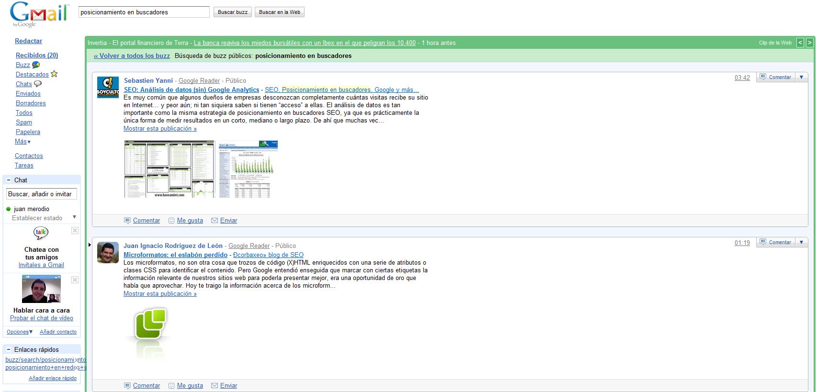This screenshot has height=392, width=817.
Task: Open Sebastien Yanni's profile avatar
Action: 108,87
